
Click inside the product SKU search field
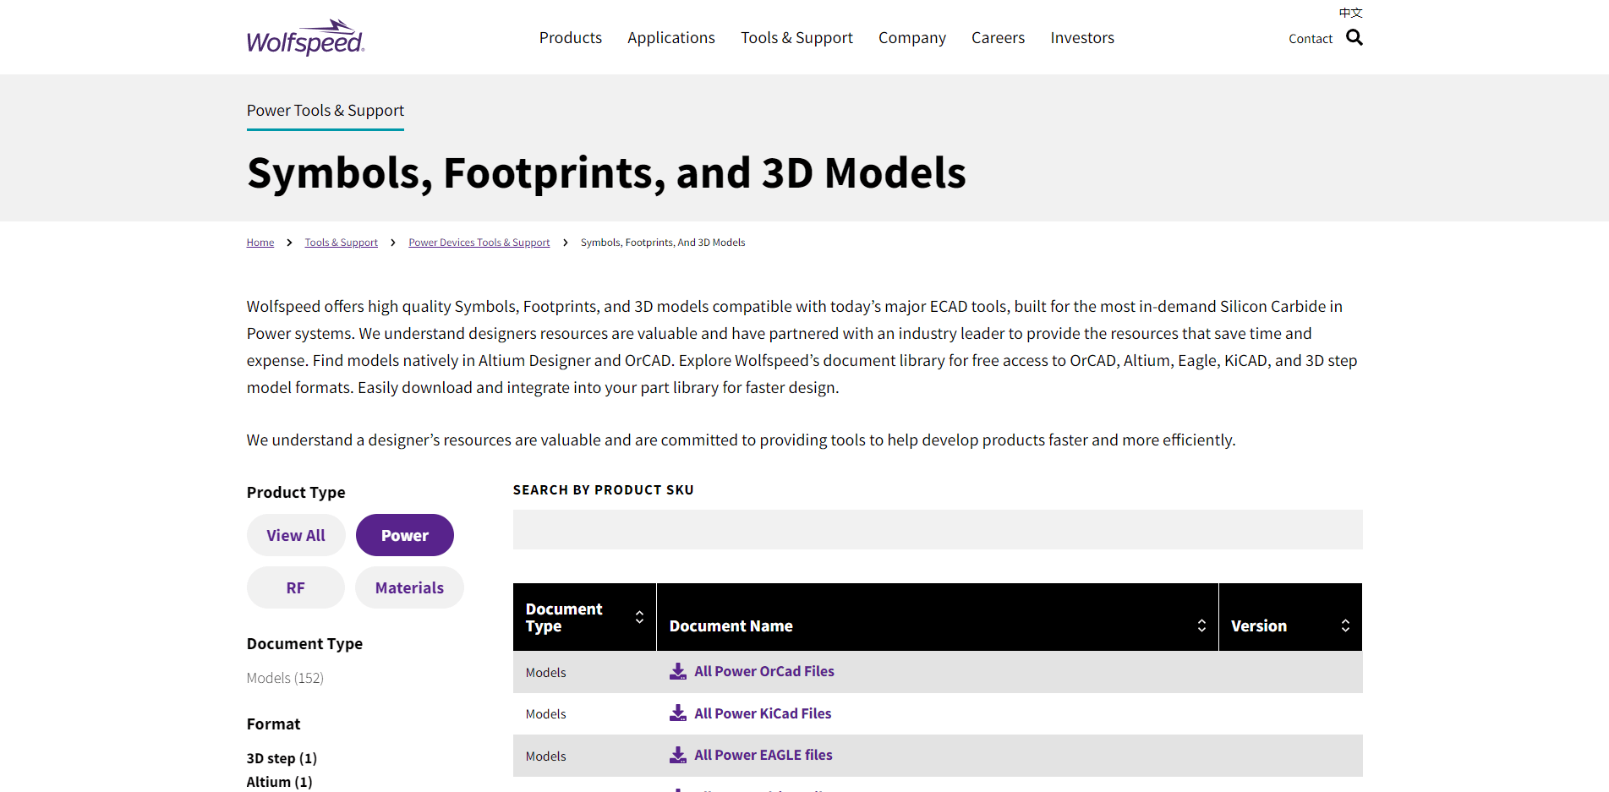click(x=937, y=529)
